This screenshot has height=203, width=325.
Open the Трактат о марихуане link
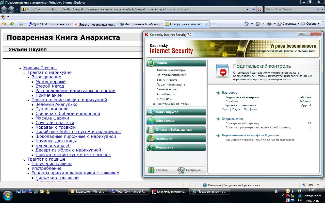click(x=50, y=72)
